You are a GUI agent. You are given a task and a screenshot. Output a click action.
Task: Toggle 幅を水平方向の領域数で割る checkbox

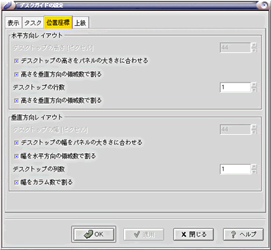point(16,157)
